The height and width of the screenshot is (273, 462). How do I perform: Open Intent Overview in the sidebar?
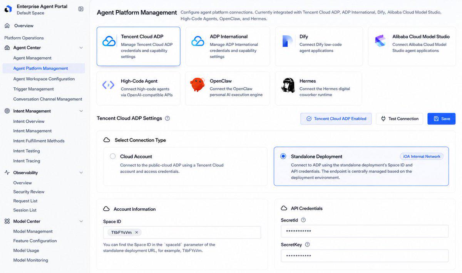pyautogui.click(x=29, y=122)
